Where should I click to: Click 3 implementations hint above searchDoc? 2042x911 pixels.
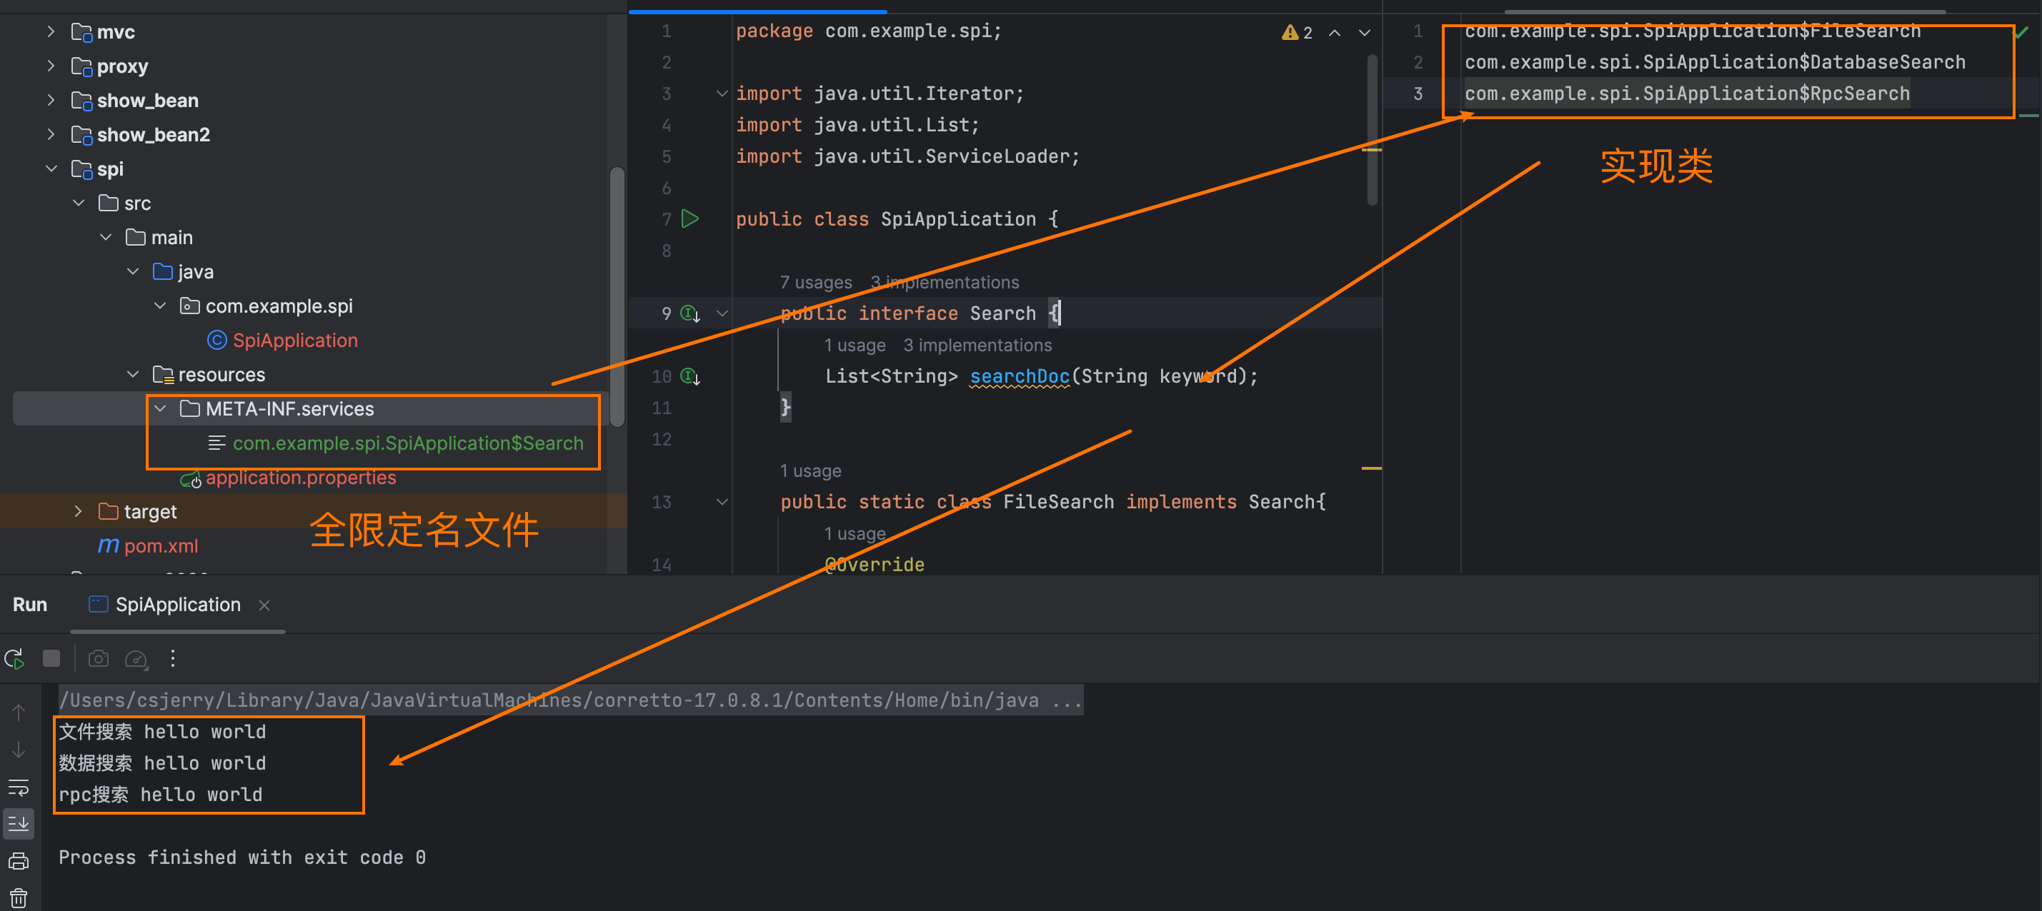[977, 346]
